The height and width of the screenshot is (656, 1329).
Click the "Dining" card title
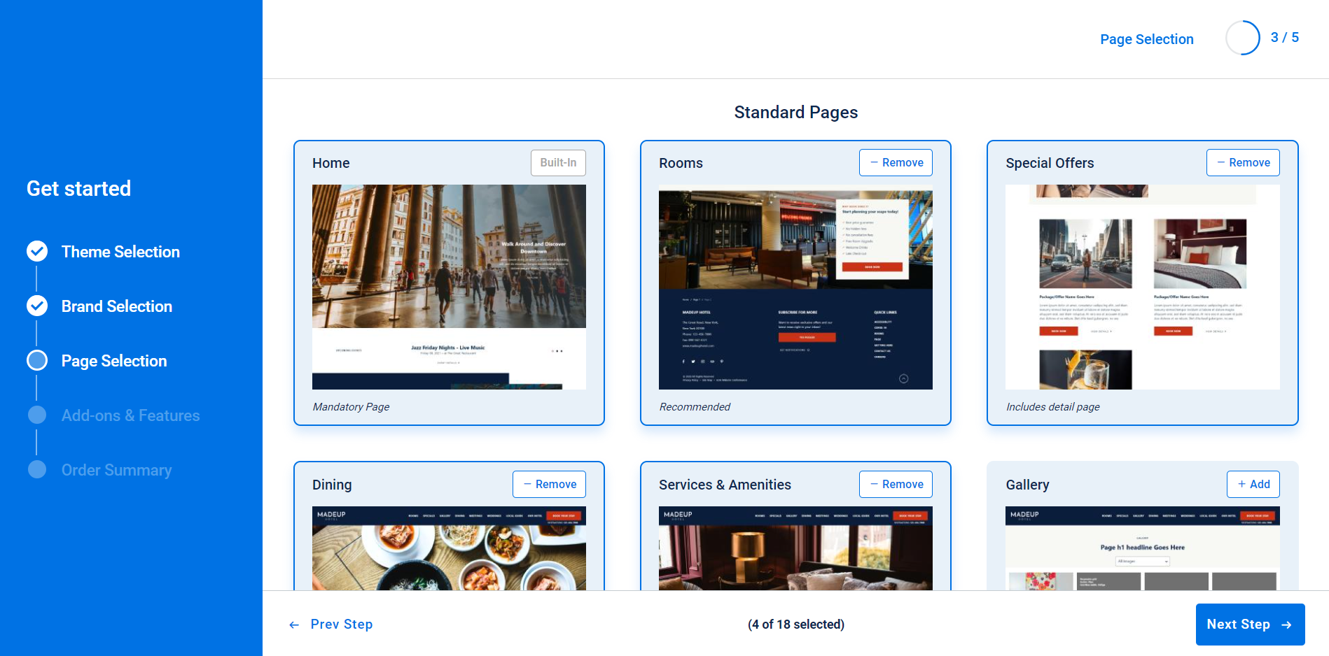[x=332, y=485]
